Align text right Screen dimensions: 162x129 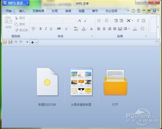click(110, 29)
